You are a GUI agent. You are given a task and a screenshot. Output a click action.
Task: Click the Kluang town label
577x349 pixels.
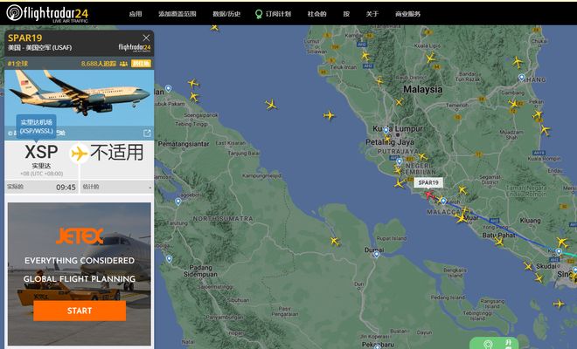(x=531, y=221)
